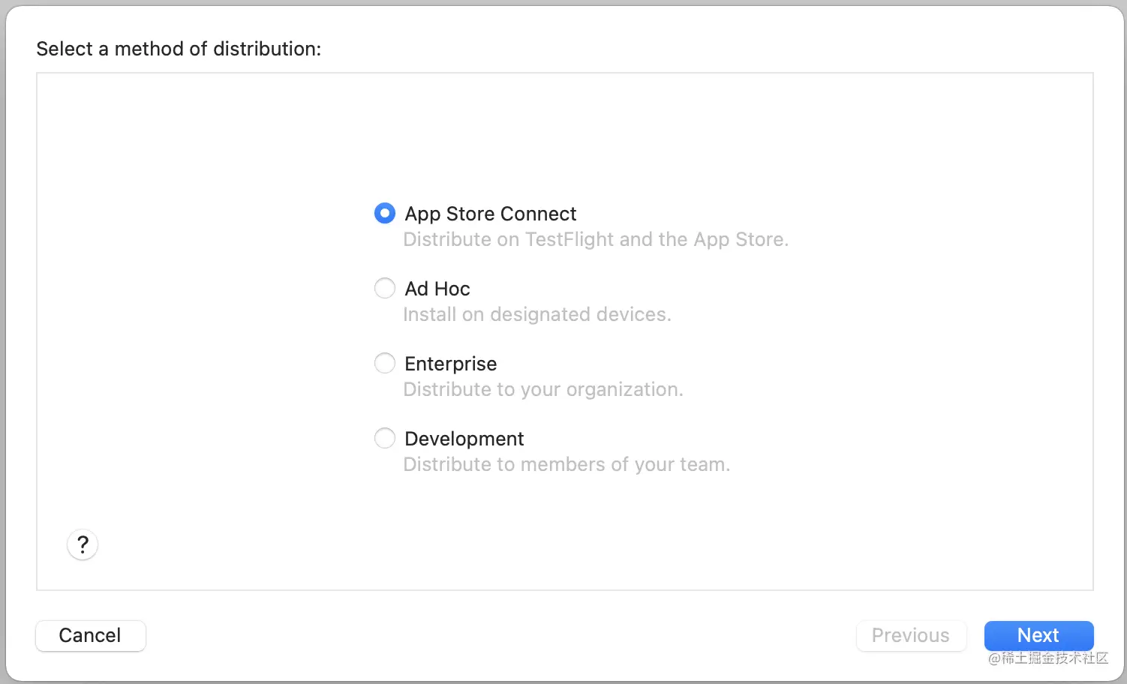Image resolution: width=1127 pixels, height=684 pixels.
Task: Click the word "TestFlight" in the description
Action: point(570,239)
